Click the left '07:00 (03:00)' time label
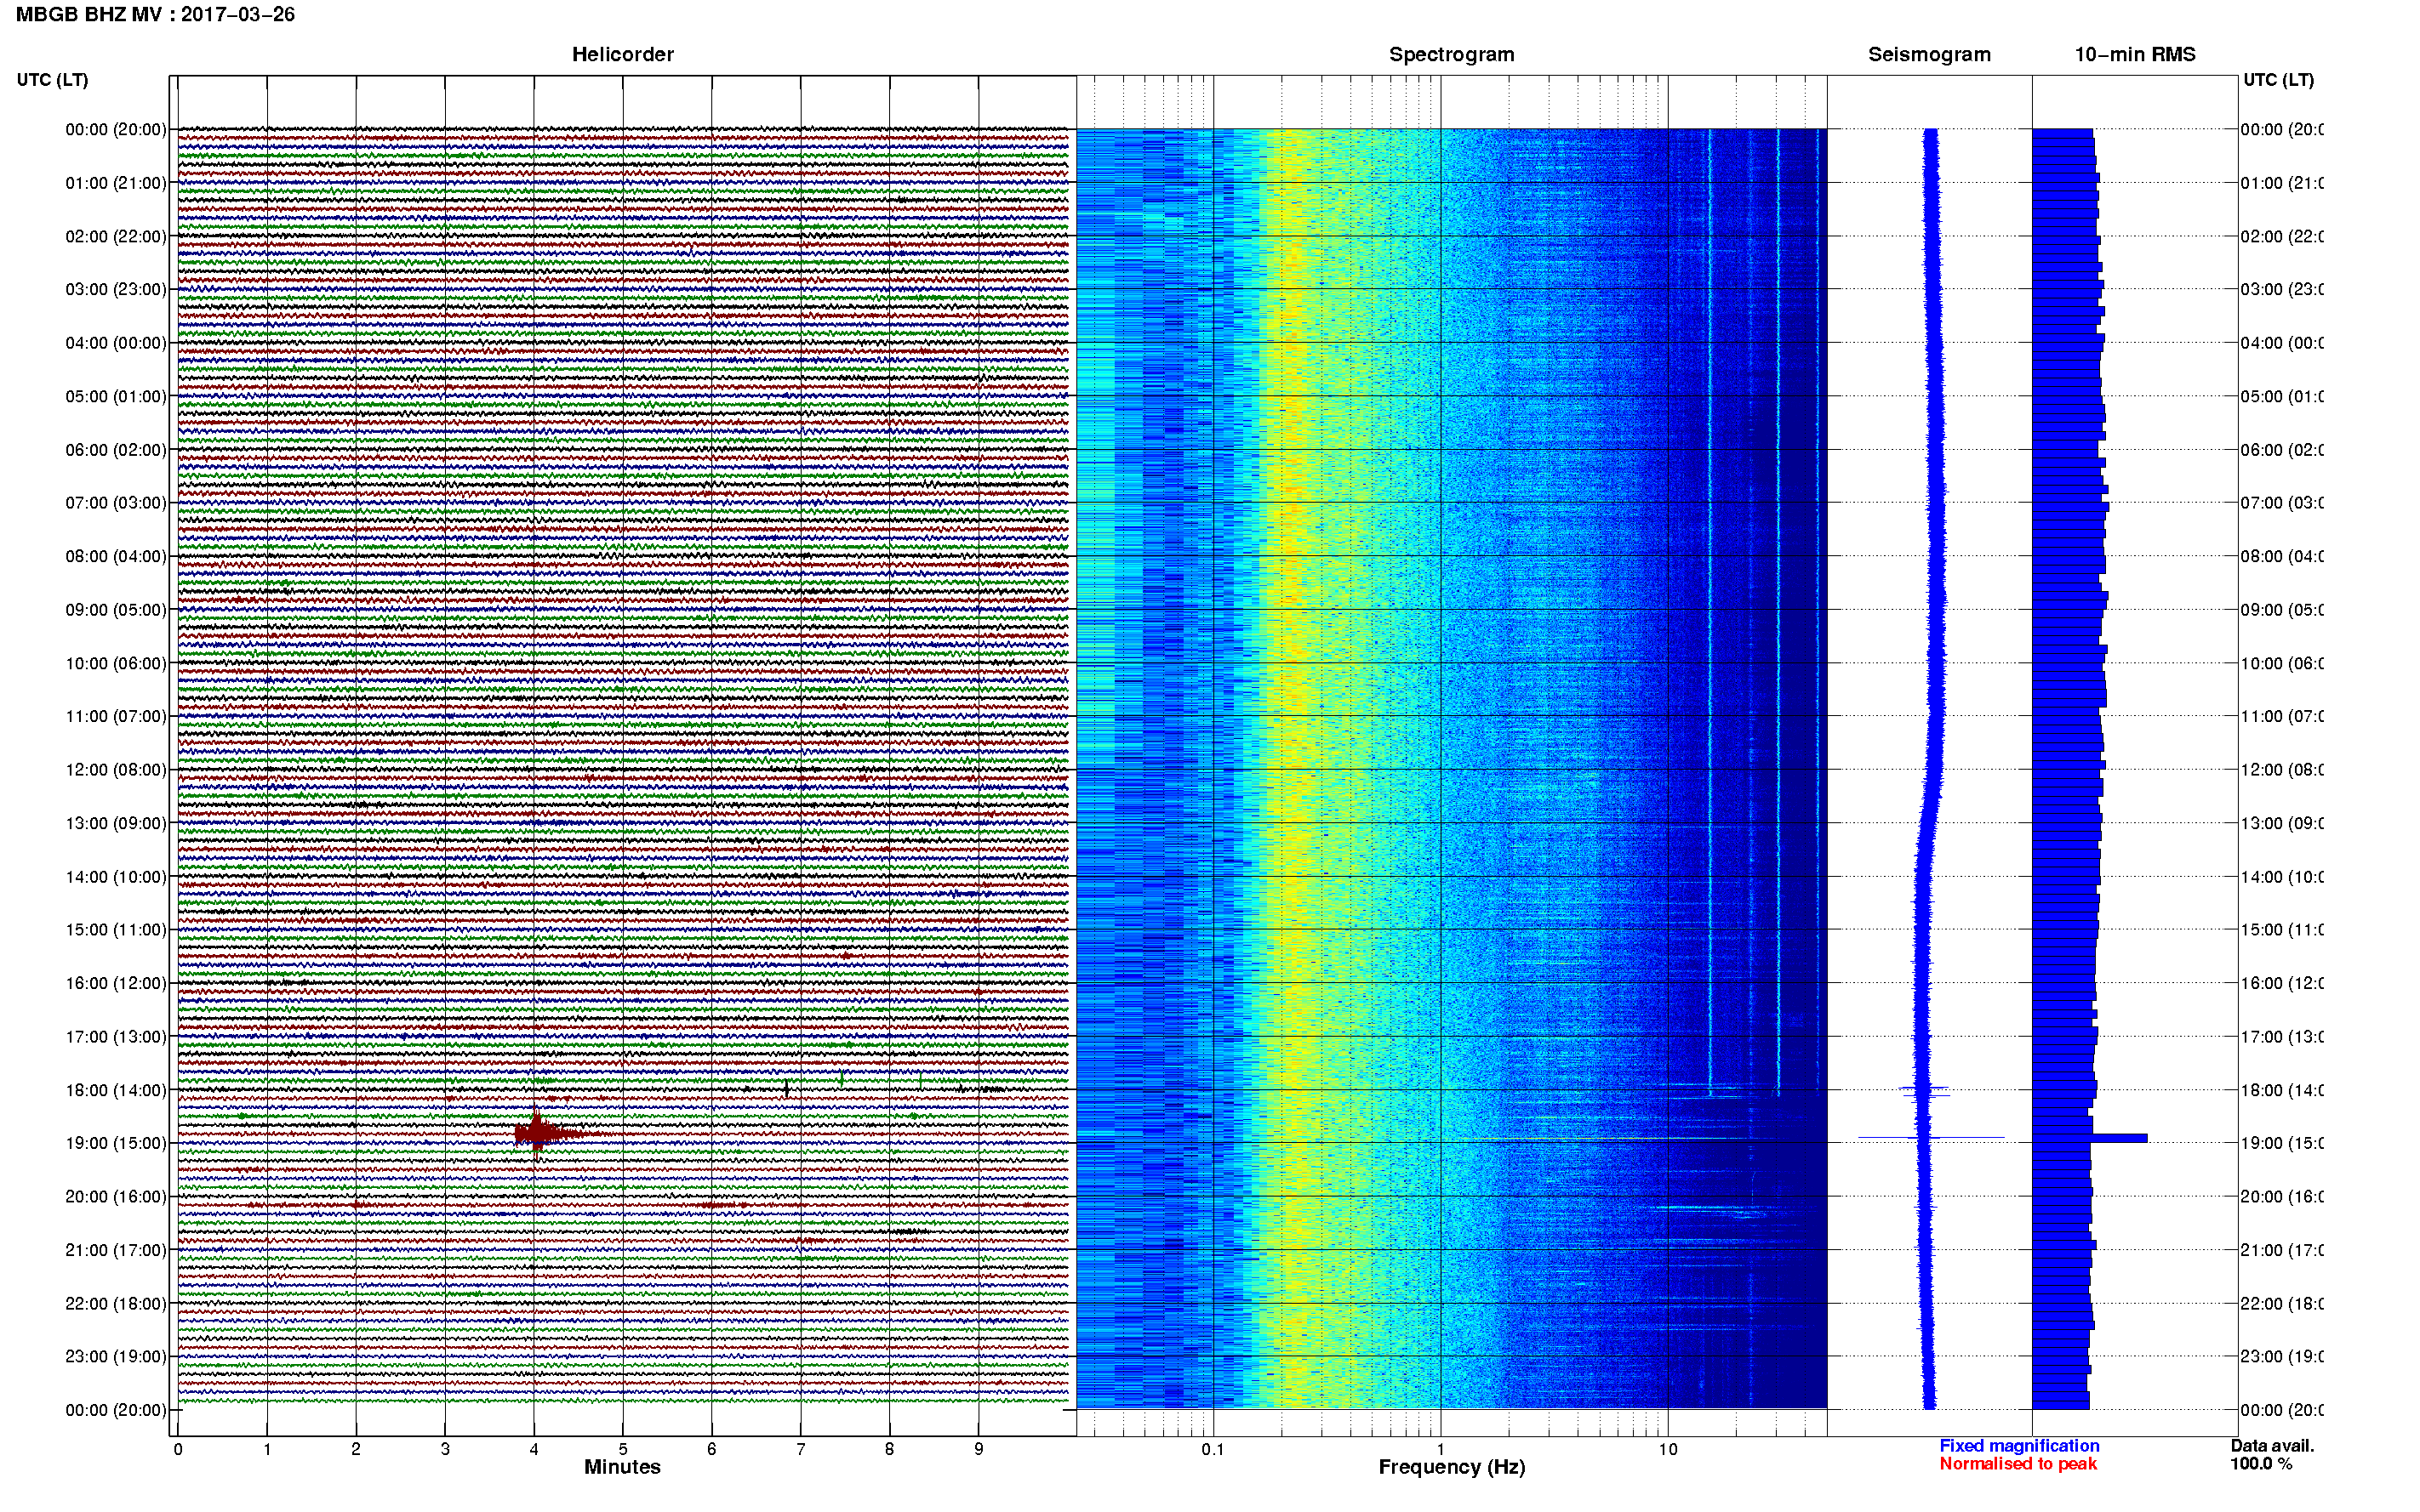 [x=116, y=502]
